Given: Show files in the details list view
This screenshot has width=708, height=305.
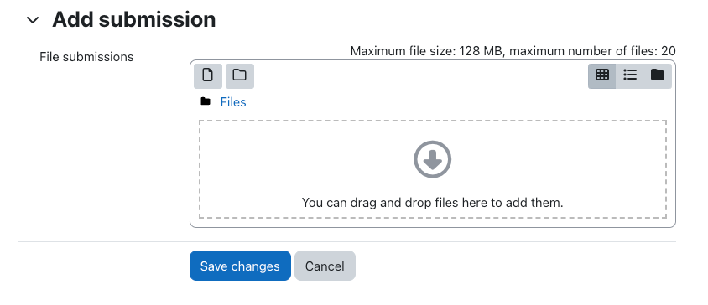Looking at the screenshot, I should [x=630, y=75].
